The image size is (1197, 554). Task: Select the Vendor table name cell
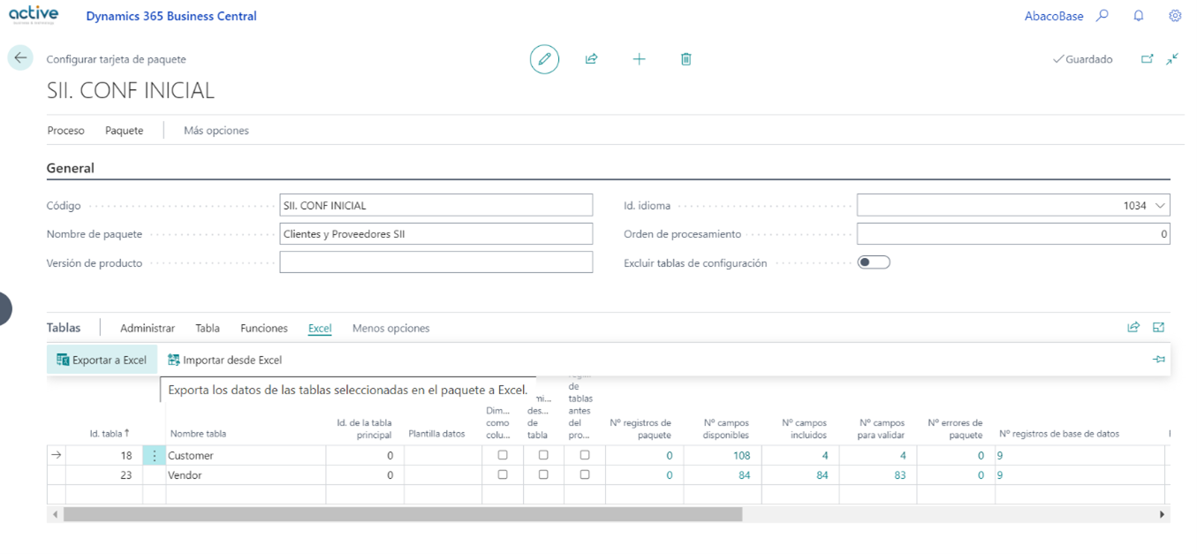pos(246,475)
